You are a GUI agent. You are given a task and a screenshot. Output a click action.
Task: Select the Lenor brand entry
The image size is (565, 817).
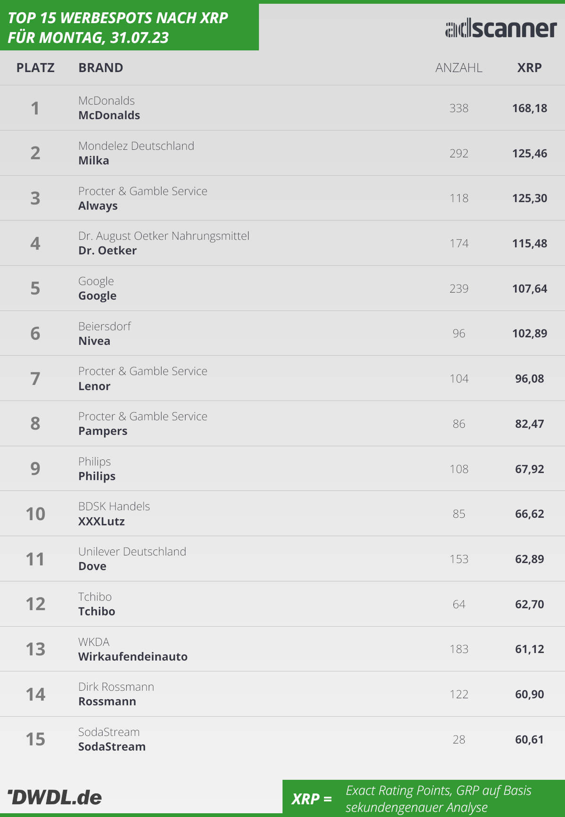(94, 386)
